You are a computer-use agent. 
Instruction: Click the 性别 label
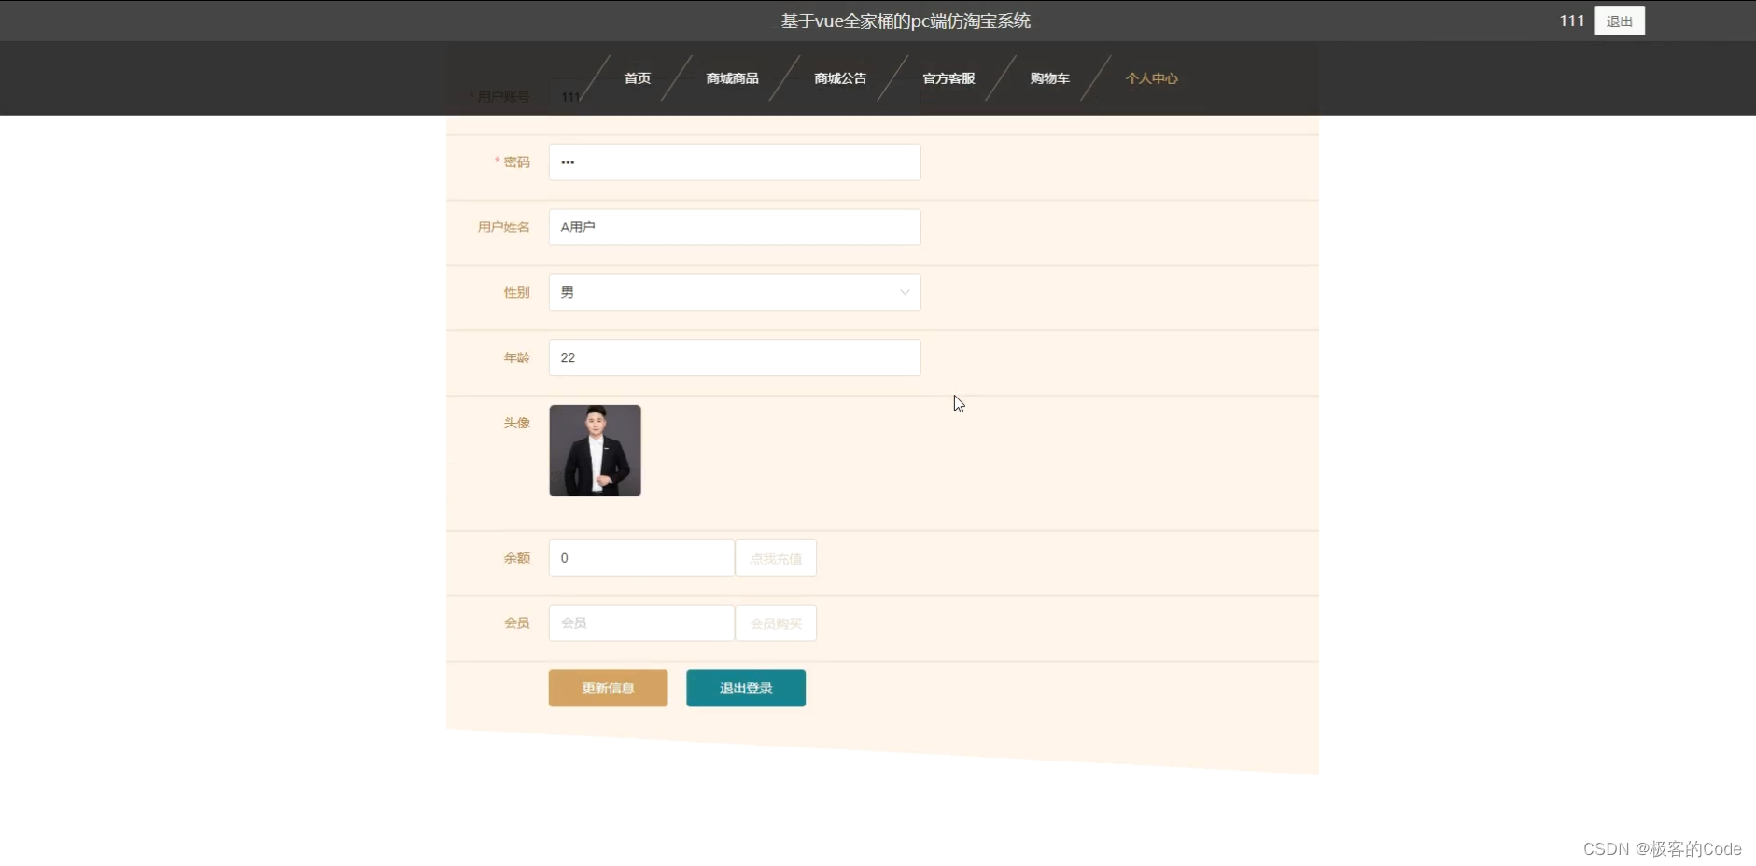pos(516,292)
